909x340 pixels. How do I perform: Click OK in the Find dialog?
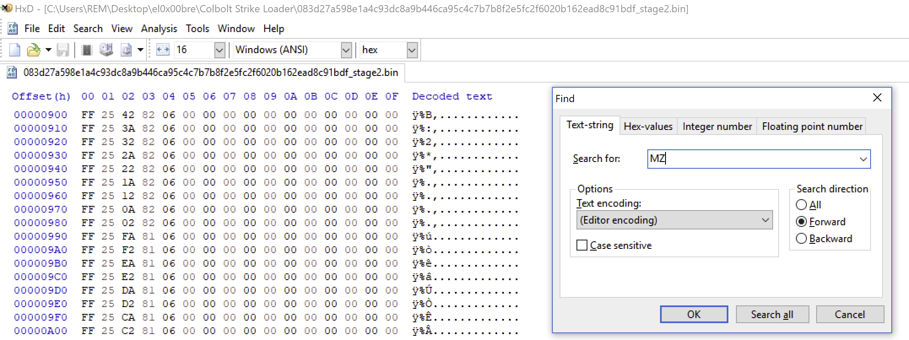(x=694, y=314)
